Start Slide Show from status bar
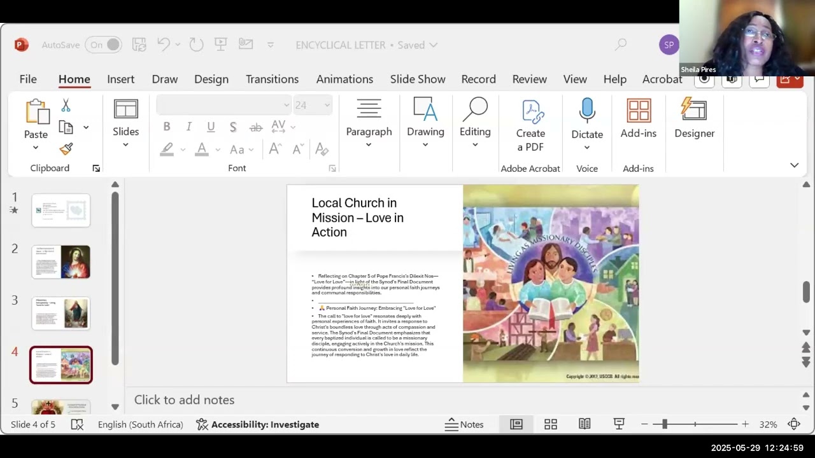Image resolution: width=815 pixels, height=458 pixels. (618, 424)
